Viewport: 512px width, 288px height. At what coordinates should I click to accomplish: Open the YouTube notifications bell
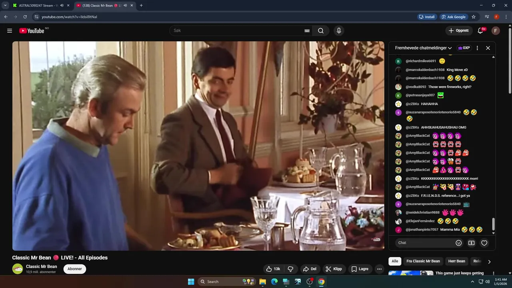click(x=480, y=31)
